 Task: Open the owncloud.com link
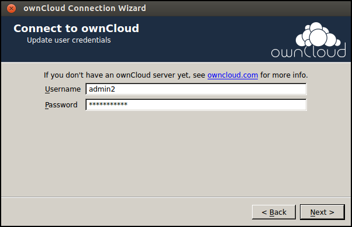(233, 75)
